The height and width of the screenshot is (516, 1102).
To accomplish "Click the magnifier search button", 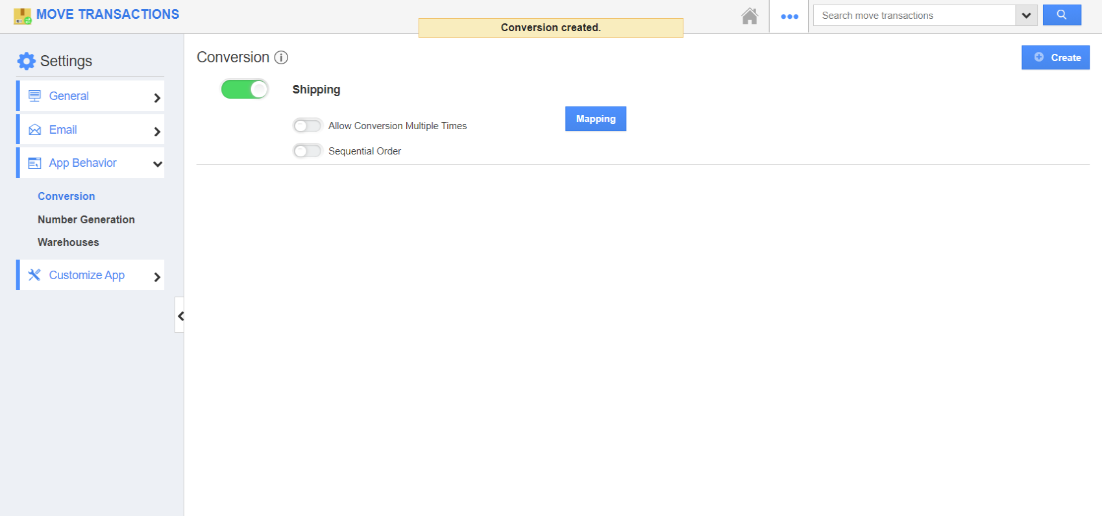I will pos(1062,15).
